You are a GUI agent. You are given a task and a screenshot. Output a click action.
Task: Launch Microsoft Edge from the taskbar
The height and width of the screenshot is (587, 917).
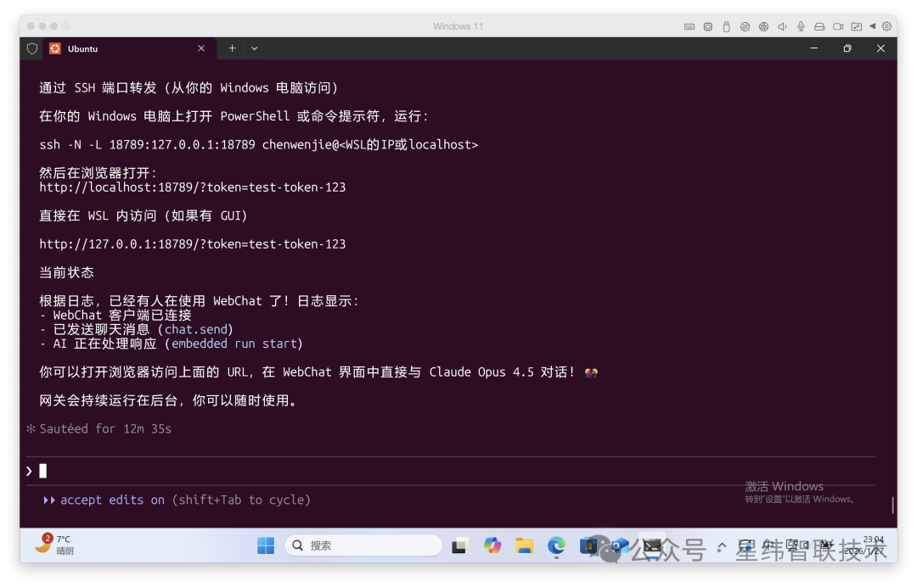pyautogui.click(x=556, y=545)
